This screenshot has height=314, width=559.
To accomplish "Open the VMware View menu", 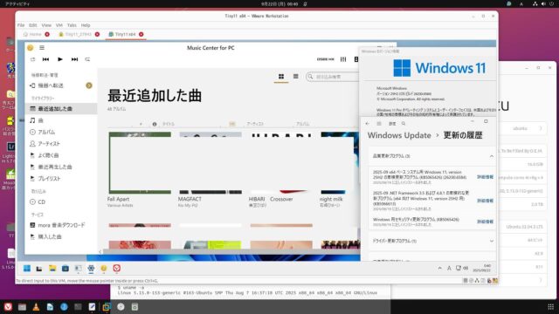I will pyautogui.click(x=46, y=25).
